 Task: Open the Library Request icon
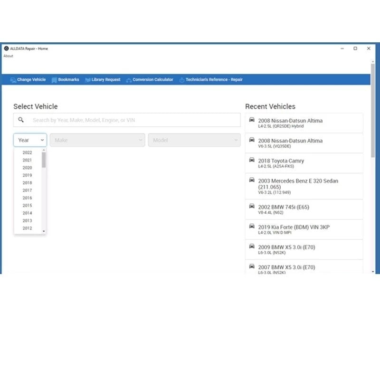[x=87, y=80]
